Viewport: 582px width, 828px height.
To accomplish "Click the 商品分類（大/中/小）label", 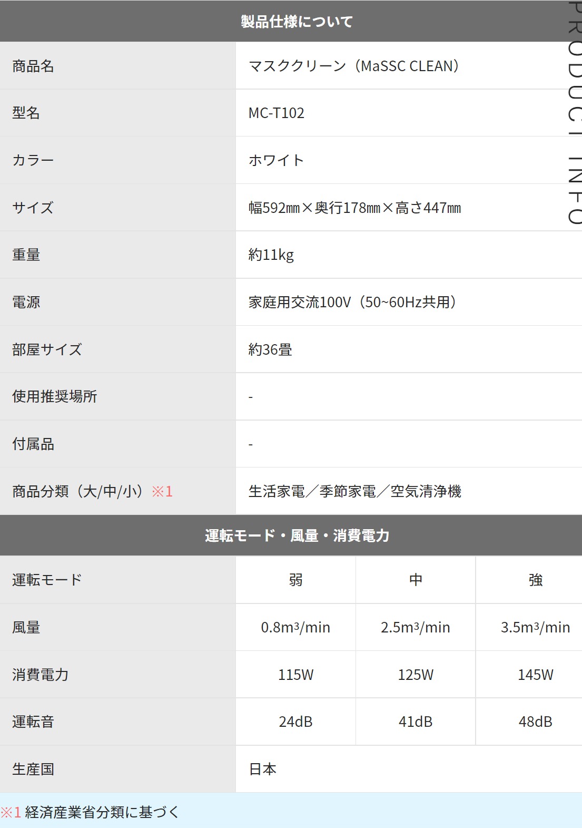I will pyautogui.click(x=78, y=492).
